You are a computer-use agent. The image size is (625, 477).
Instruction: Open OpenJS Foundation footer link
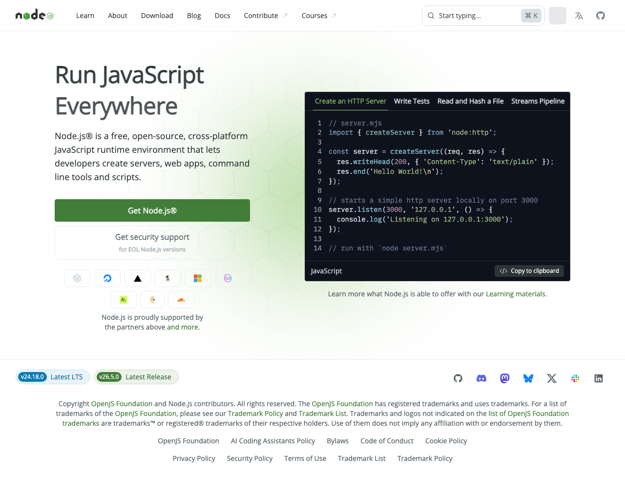(x=188, y=441)
